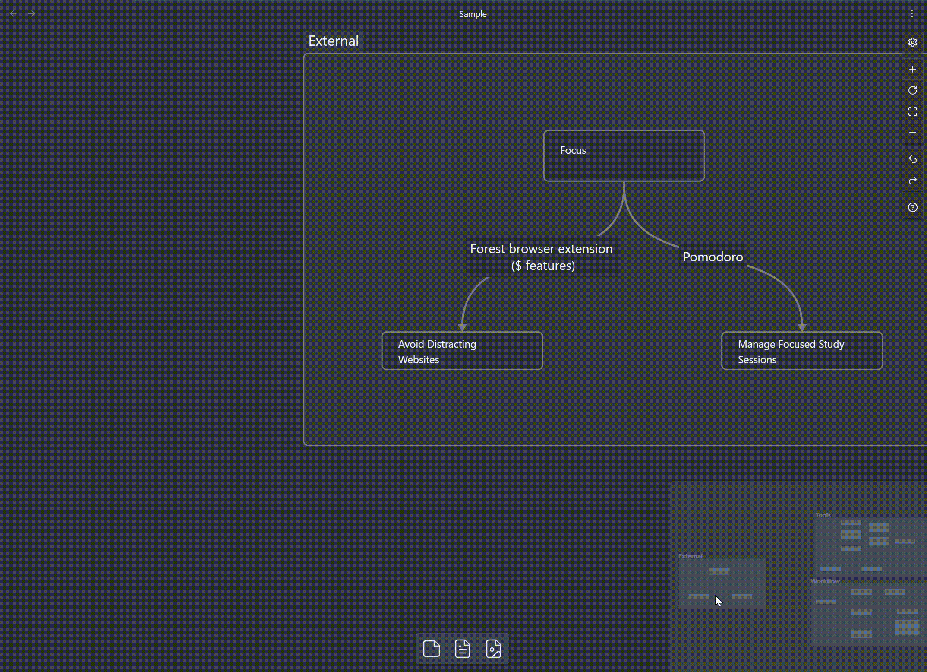Zoom in with the plus icon
The width and height of the screenshot is (927, 672).
pyautogui.click(x=912, y=69)
